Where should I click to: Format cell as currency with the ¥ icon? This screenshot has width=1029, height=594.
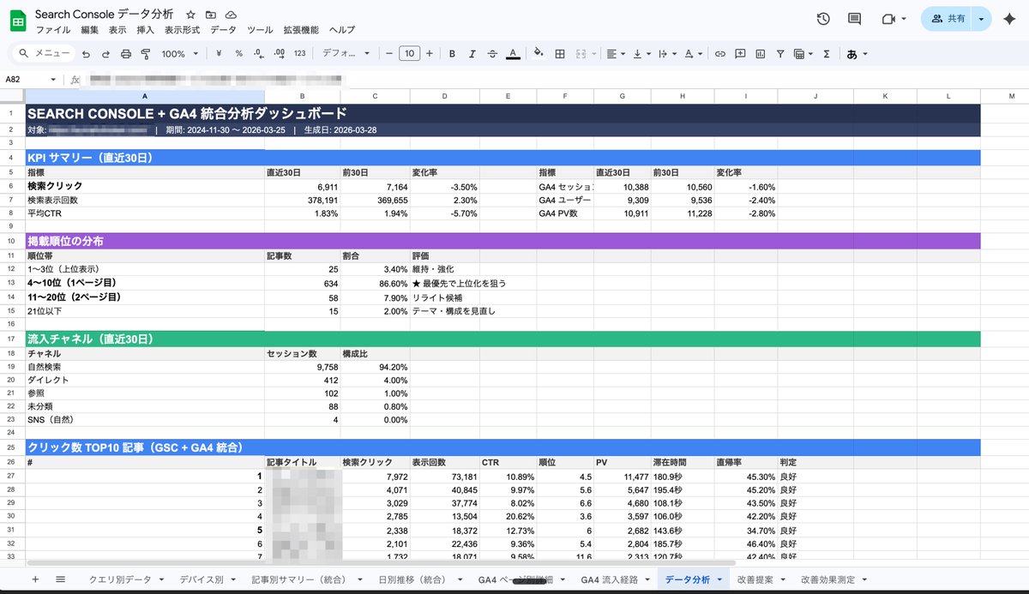click(x=219, y=53)
